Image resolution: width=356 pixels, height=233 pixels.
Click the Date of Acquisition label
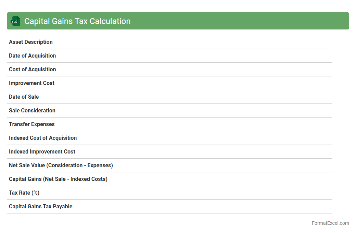(x=33, y=56)
